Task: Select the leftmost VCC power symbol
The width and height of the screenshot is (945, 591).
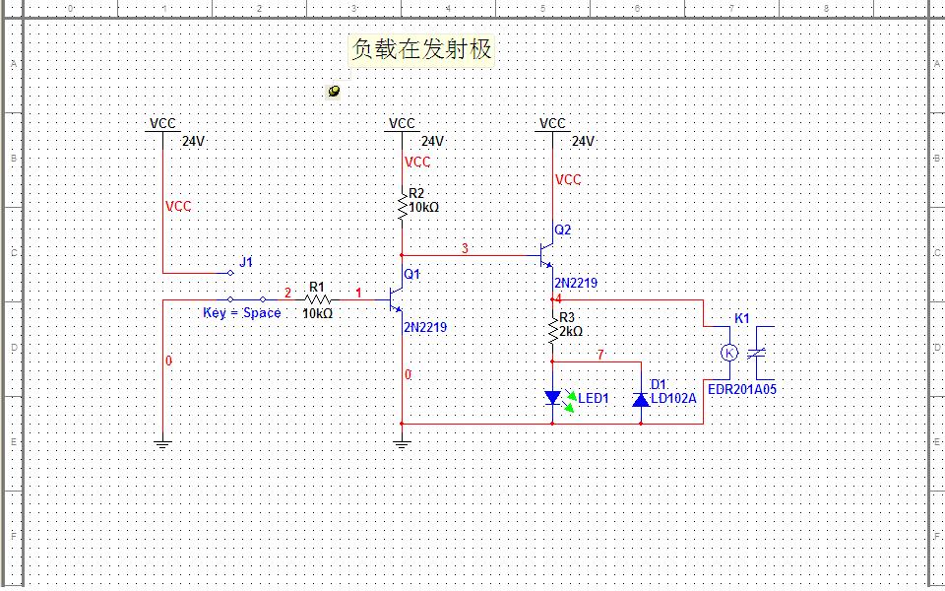Action: point(162,125)
